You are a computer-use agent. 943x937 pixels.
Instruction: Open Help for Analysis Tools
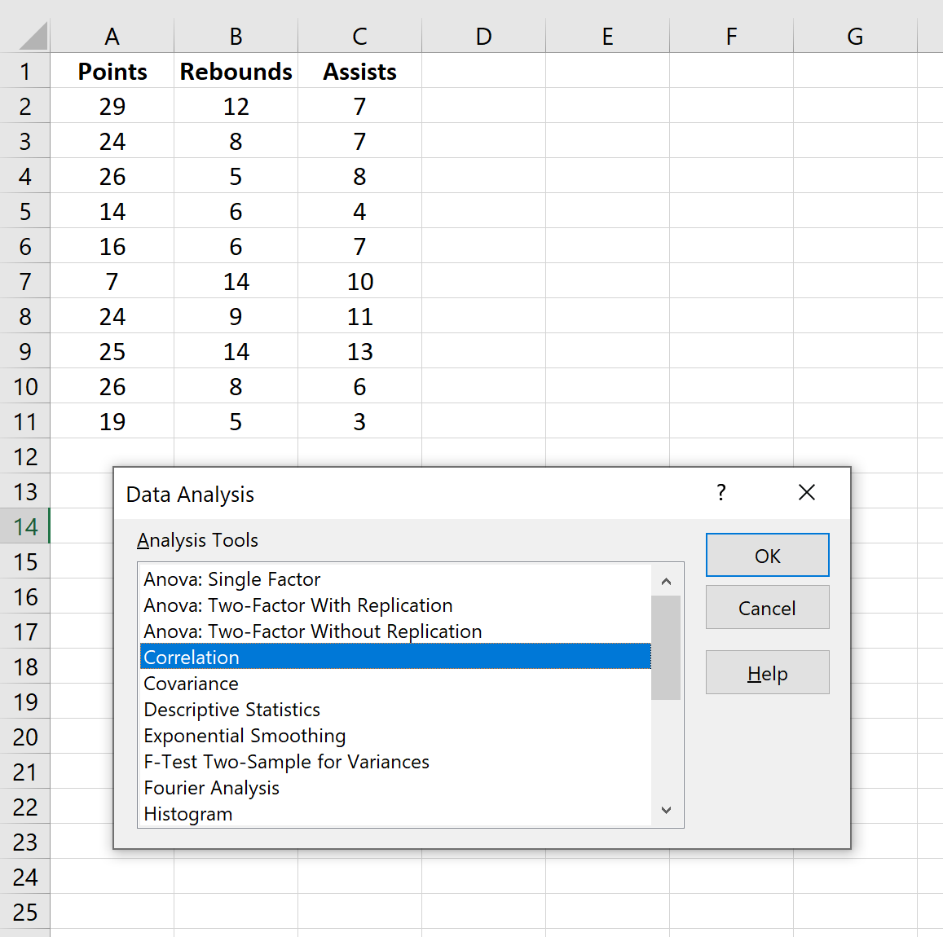point(767,672)
